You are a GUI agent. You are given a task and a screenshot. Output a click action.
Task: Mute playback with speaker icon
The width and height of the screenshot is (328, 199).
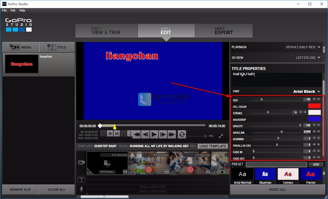pos(211,136)
